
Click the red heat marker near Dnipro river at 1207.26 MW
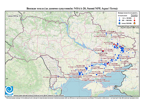click(x=103, y=51)
